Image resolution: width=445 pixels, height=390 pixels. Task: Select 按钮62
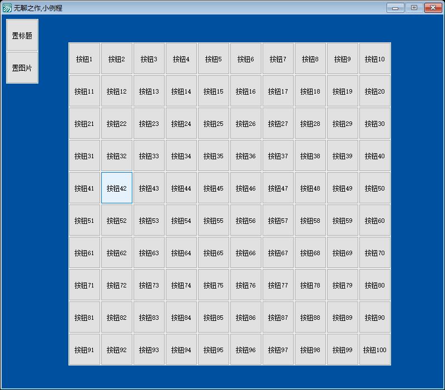117,252
